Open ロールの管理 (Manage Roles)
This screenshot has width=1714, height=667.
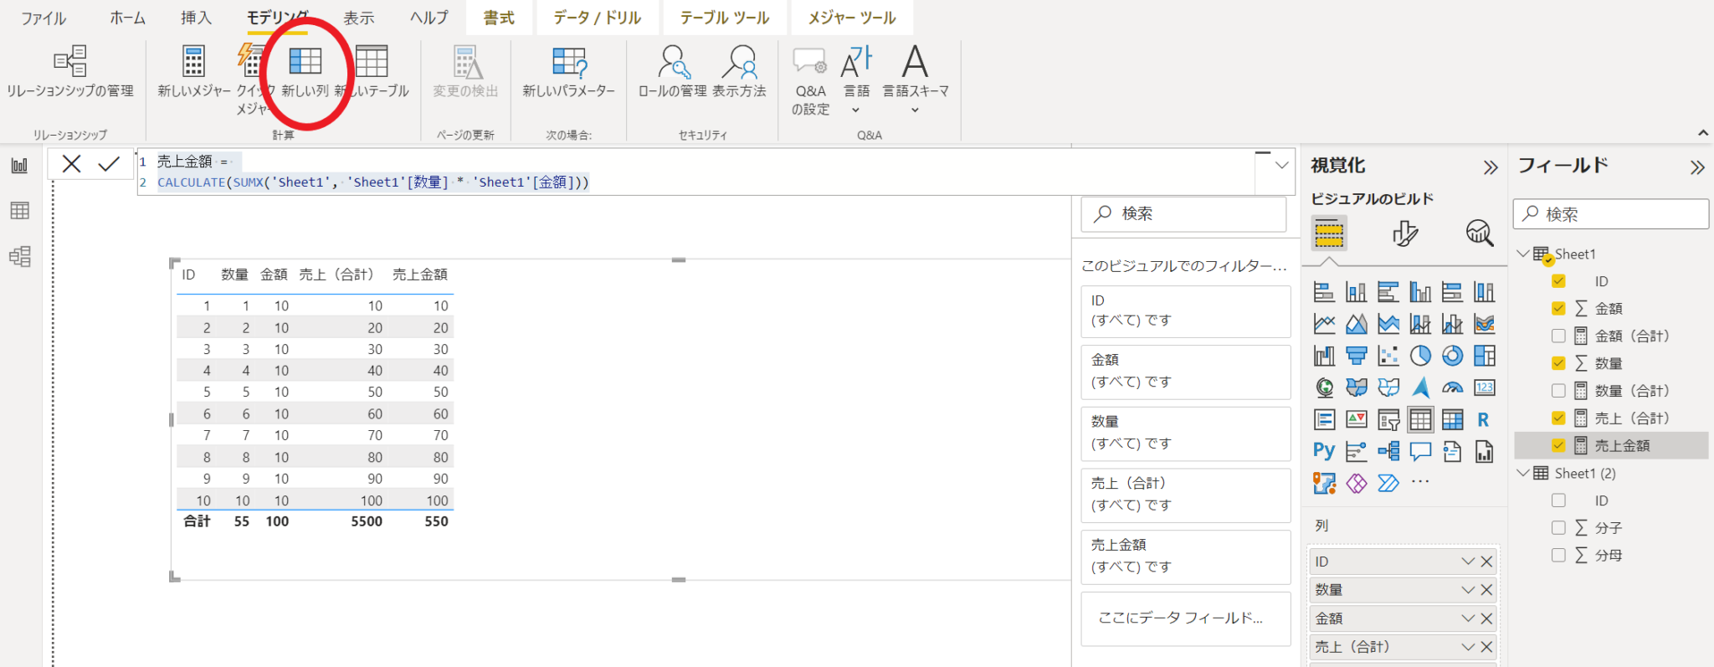pyautogui.click(x=673, y=63)
